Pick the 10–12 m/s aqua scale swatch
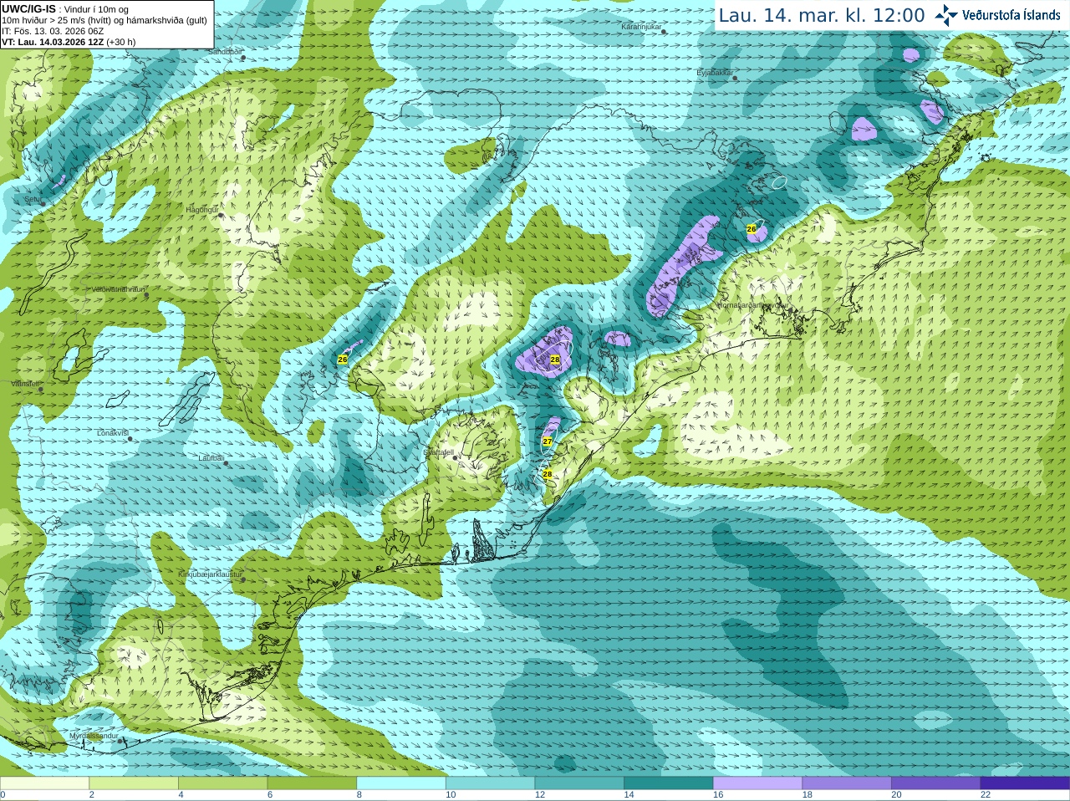The height and width of the screenshot is (801, 1070). (x=491, y=783)
